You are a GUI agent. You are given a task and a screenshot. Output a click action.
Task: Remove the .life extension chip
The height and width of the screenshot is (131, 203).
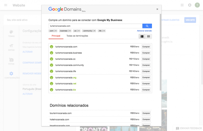pos(104,31)
